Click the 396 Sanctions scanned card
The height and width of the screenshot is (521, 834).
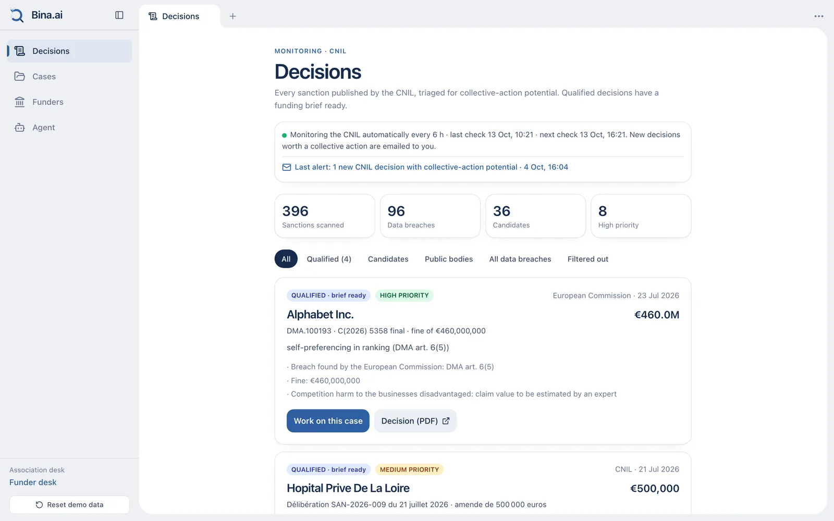(x=325, y=216)
